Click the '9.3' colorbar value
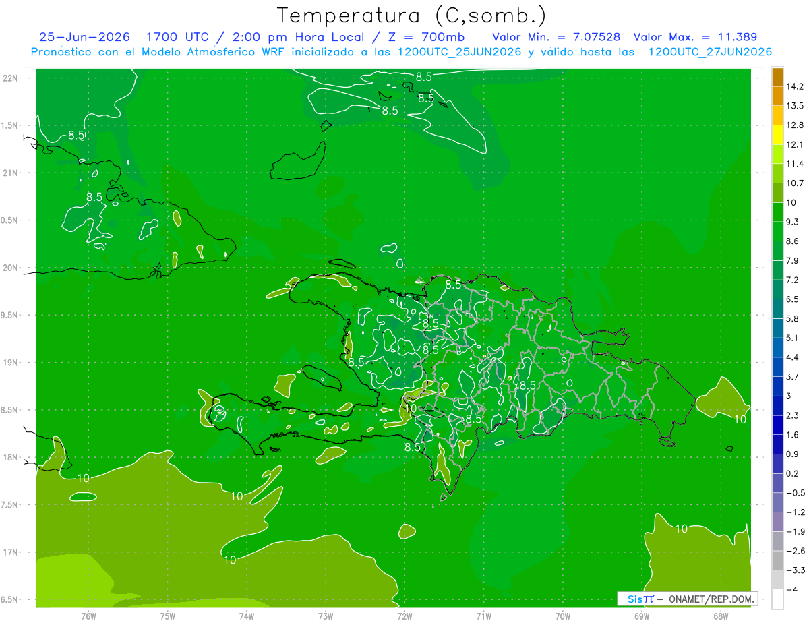809x625 pixels. 792,222
